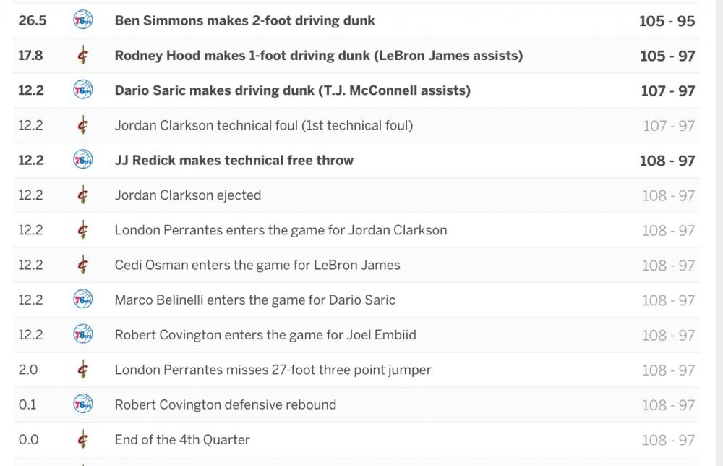Screen dimensions: 723x466
Task: Select Rodney Hood driving dunk play text
Action: 318,56
